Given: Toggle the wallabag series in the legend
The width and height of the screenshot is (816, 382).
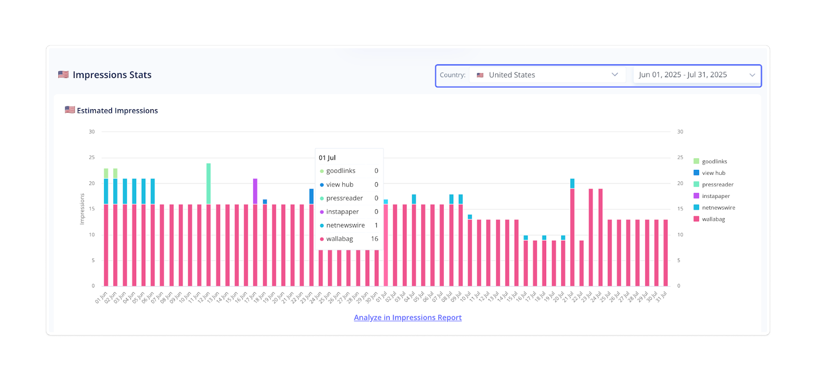Looking at the screenshot, I should [709, 219].
